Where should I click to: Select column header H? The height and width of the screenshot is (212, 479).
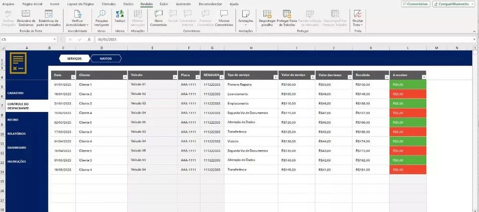[x=251, y=48]
